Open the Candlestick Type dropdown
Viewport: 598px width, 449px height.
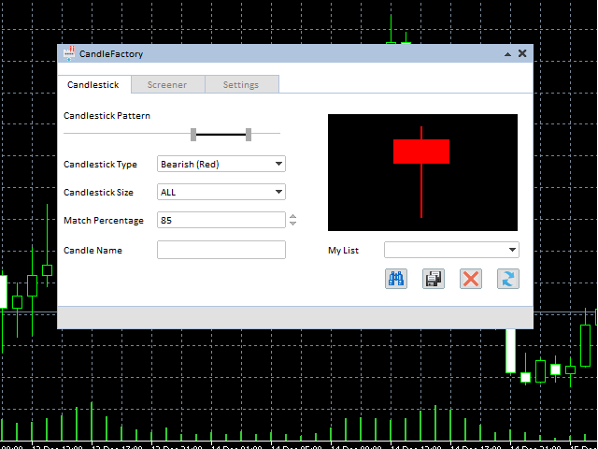tap(221, 165)
